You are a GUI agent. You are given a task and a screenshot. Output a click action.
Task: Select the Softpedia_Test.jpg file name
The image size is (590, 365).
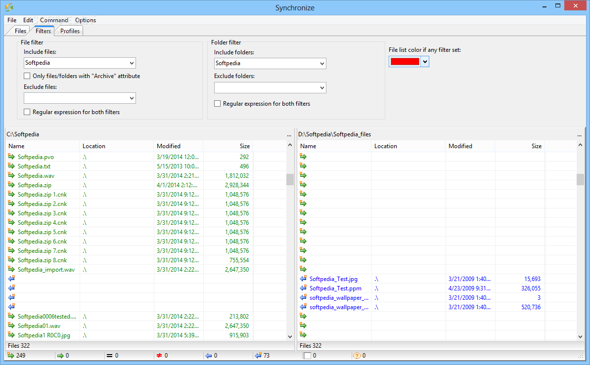pyautogui.click(x=333, y=279)
